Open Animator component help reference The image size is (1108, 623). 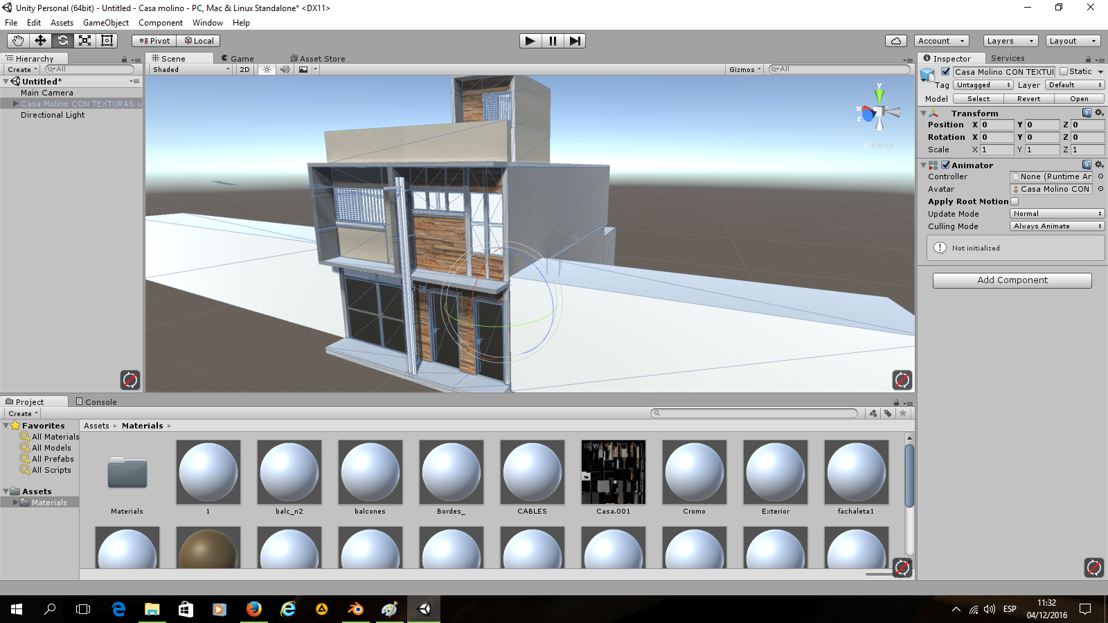(1087, 165)
